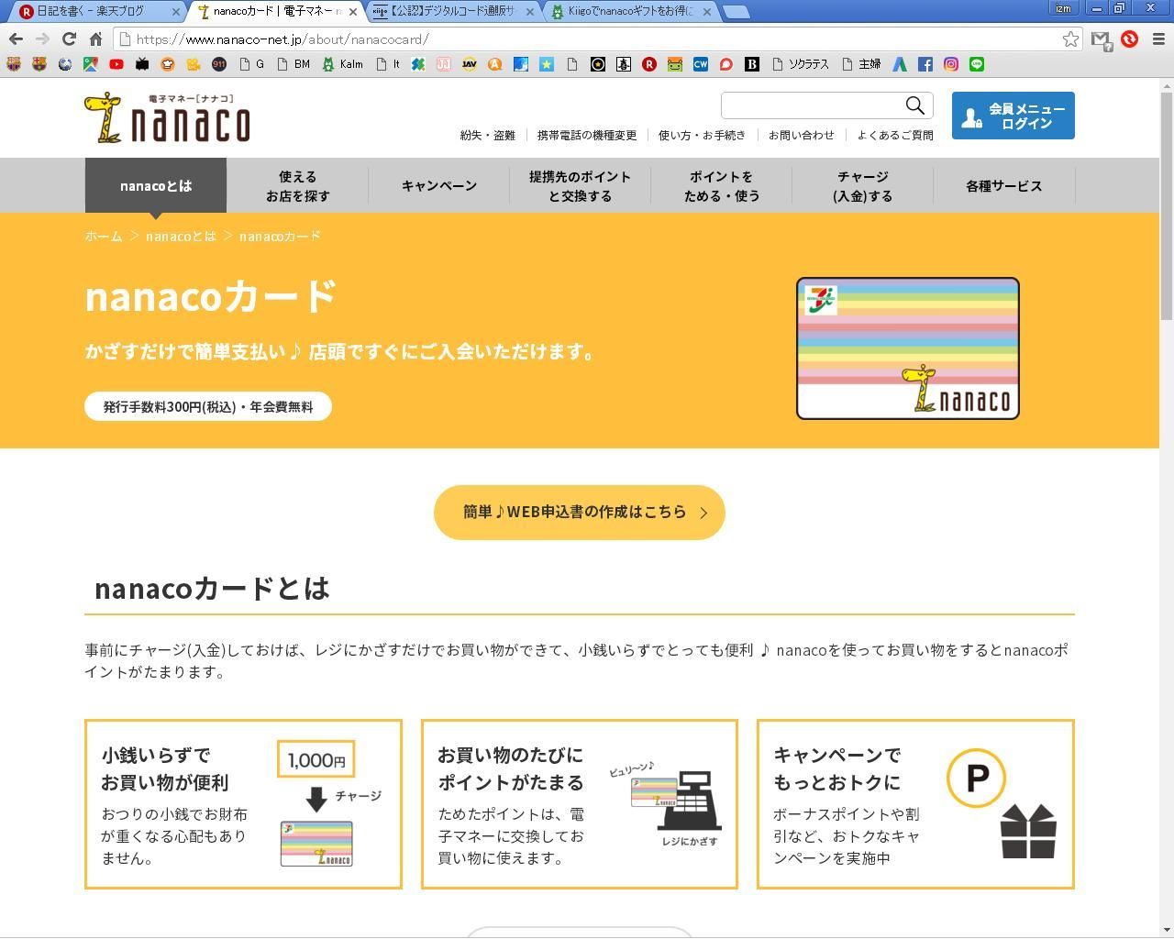Open the ChatWork CW bookmark icon
The image size is (1174, 939).
click(701, 64)
